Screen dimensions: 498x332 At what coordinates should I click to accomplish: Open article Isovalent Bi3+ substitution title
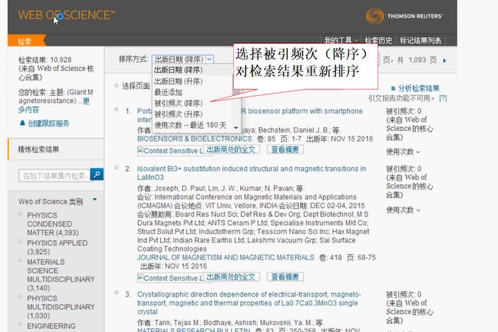tap(252, 173)
